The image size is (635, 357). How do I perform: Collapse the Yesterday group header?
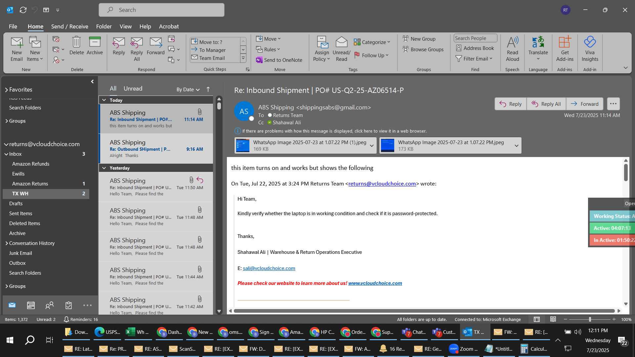(104, 168)
